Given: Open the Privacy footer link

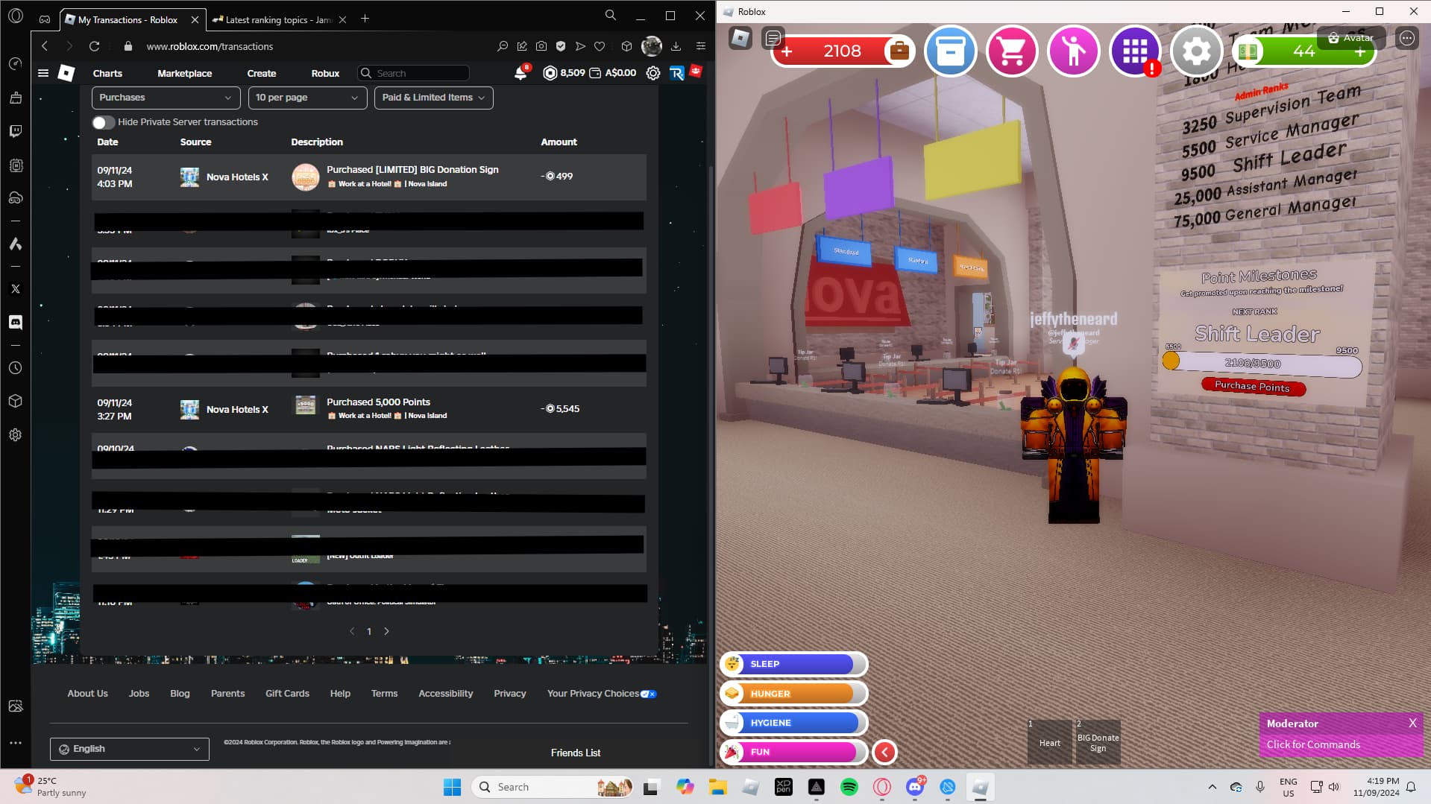Looking at the screenshot, I should (x=510, y=694).
